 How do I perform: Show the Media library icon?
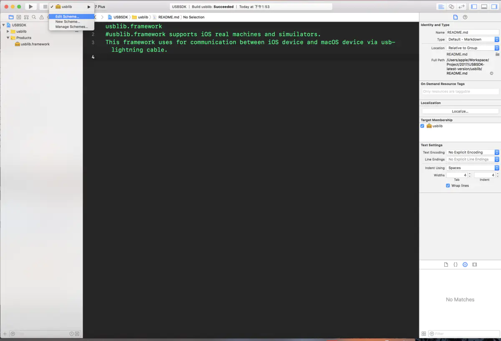(475, 265)
